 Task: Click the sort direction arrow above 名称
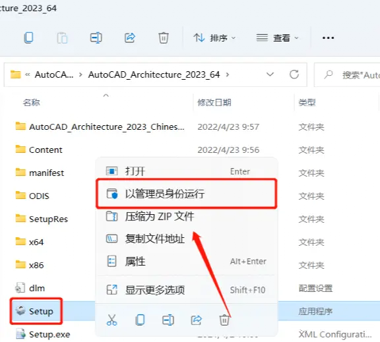coord(106,96)
